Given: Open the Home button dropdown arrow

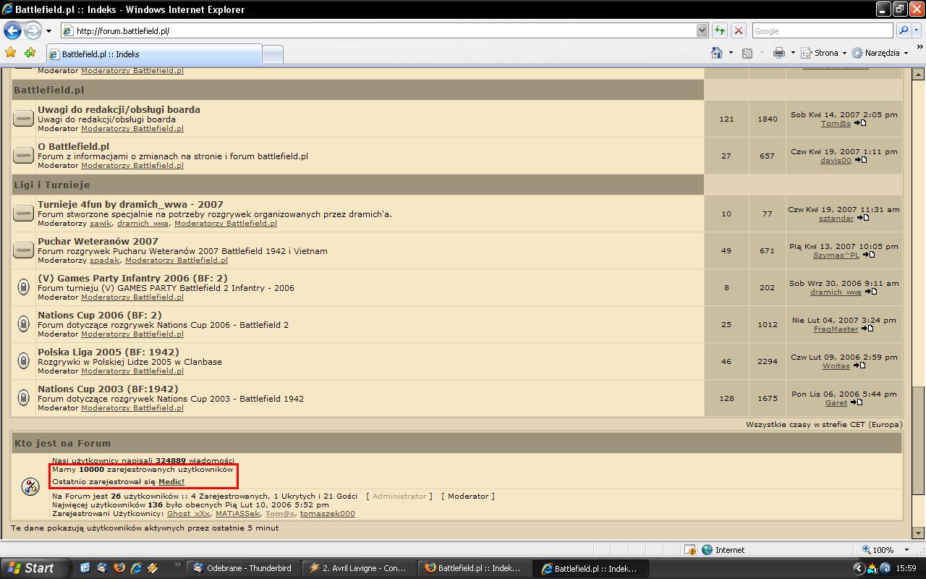Looking at the screenshot, I should 731,53.
